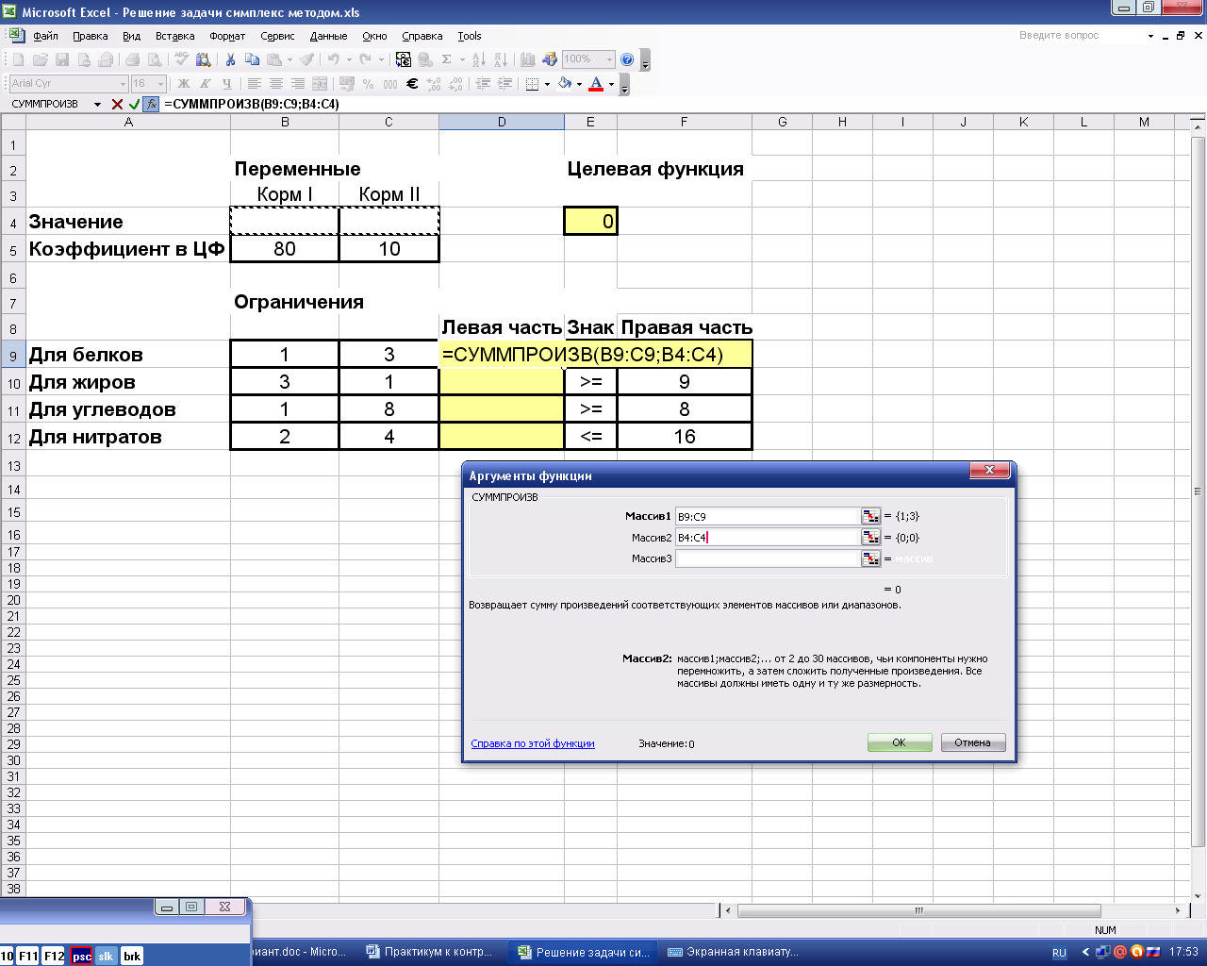Open the СУММПРОИЗВ name box dropdown

[x=97, y=105]
